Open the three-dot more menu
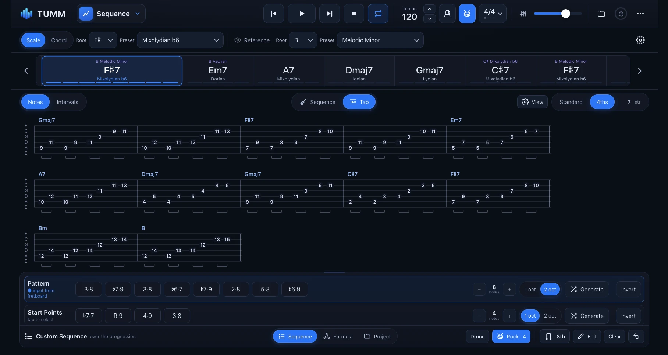668x355 pixels. point(640,14)
